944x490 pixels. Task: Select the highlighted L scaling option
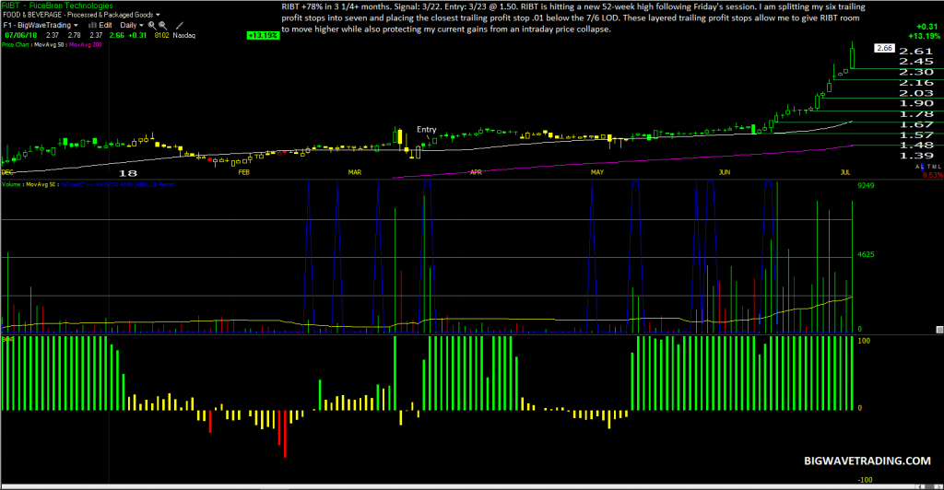(922, 167)
